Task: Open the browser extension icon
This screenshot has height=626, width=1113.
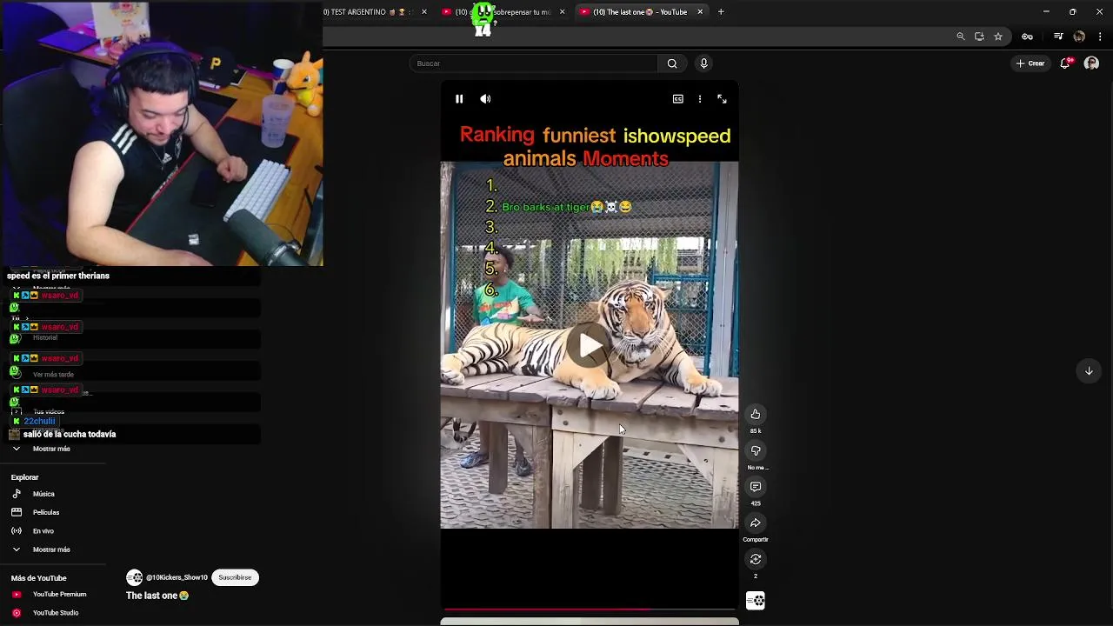Action: (1027, 37)
